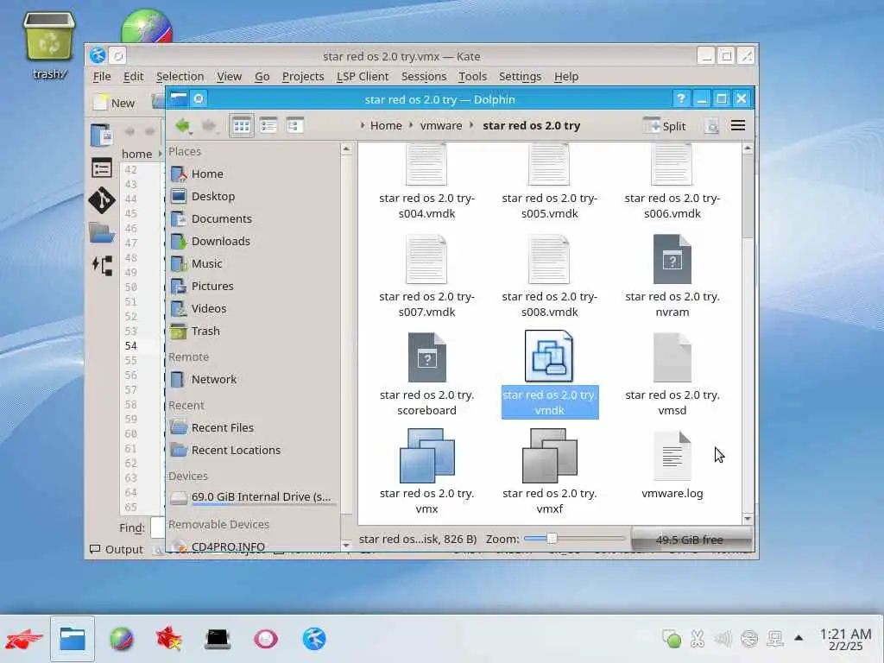The height and width of the screenshot is (663, 884).
Task: Select the star red os 2.0 try.vmsd file
Action: tap(672, 375)
